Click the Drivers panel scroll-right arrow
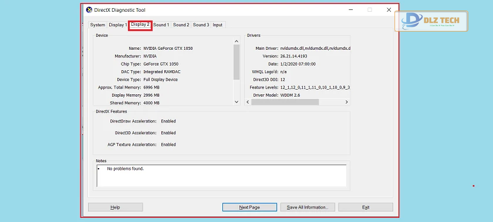Image resolution: width=493 pixels, height=222 pixels. (x=346, y=102)
